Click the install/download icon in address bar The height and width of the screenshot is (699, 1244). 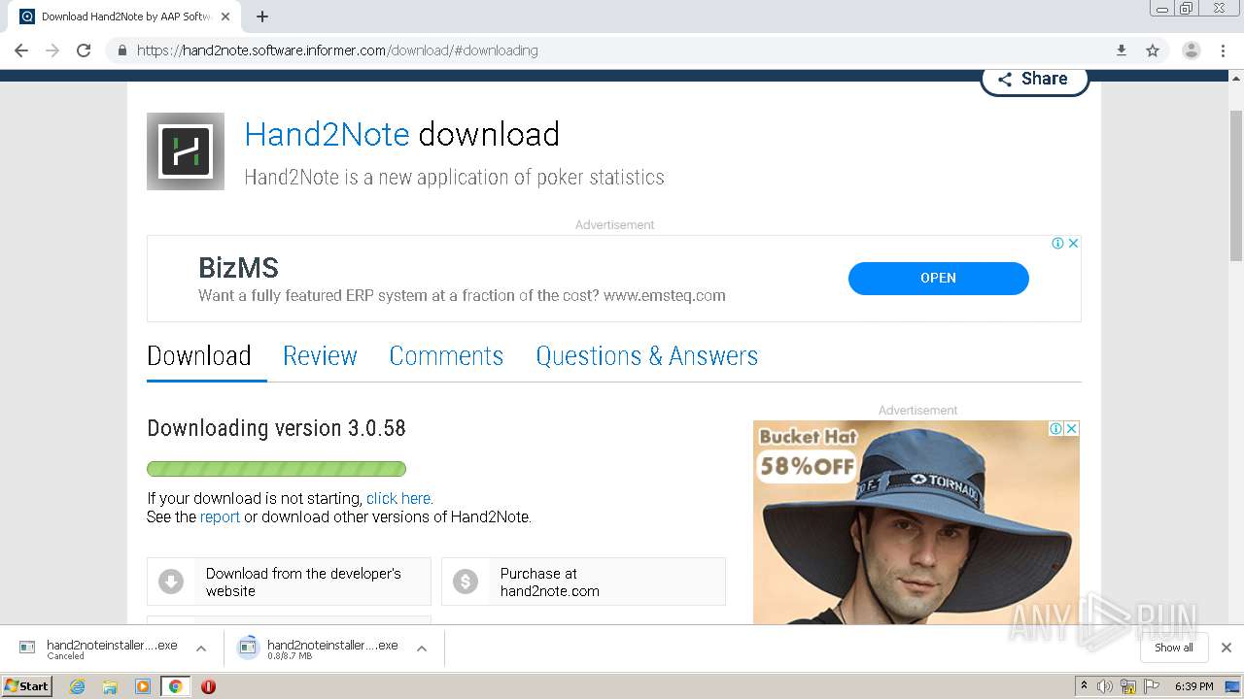[x=1122, y=50]
